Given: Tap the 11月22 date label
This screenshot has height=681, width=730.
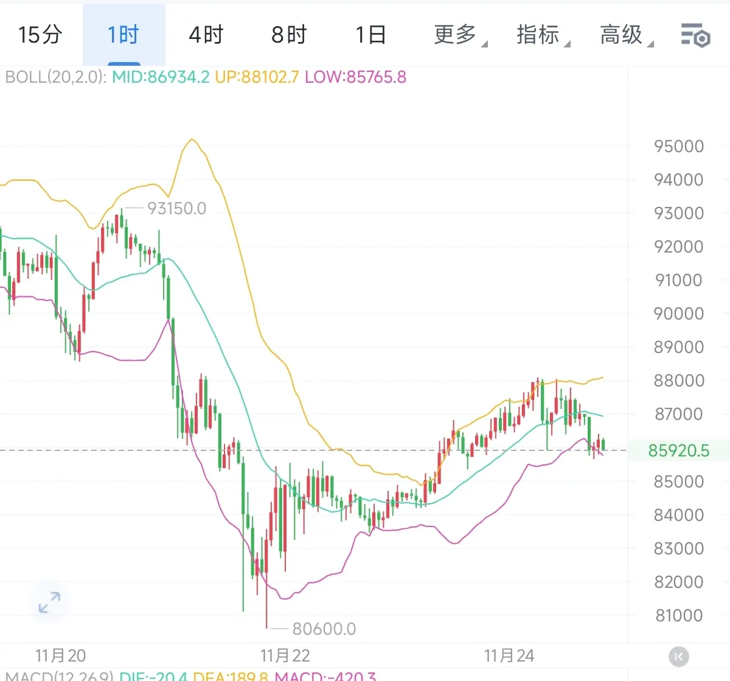Looking at the screenshot, I should tap(285, 655).
